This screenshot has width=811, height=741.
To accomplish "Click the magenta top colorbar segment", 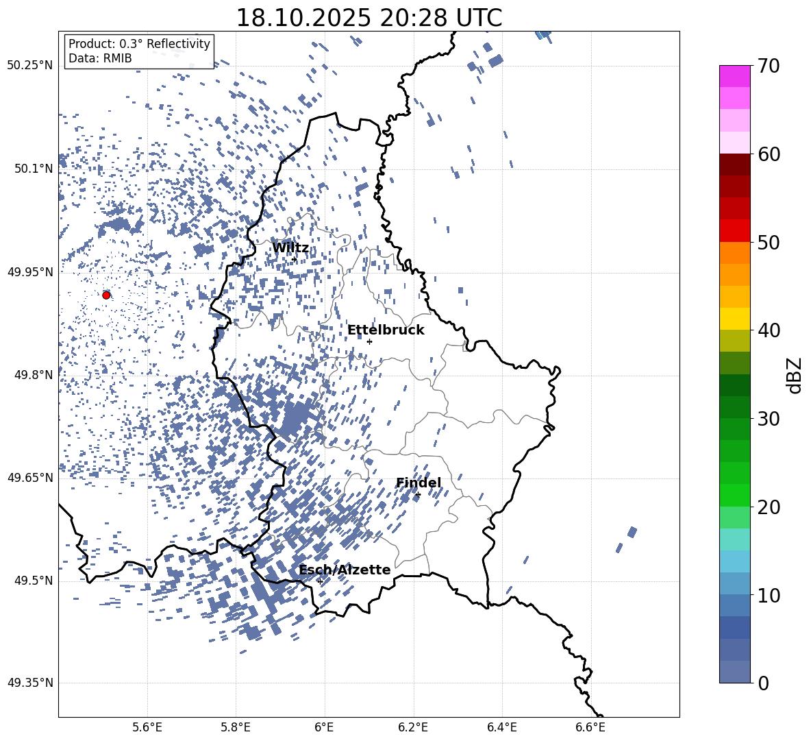I will 734,76.
